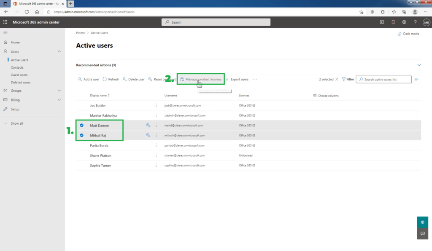432x251 pixels.
Task: Open more options for Mithali Raj
Action: pyautogui.click(x=156, y=135)
